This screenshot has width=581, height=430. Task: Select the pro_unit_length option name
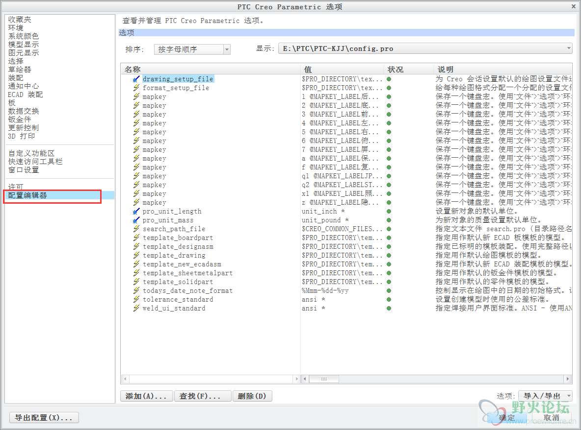(172, 212)
